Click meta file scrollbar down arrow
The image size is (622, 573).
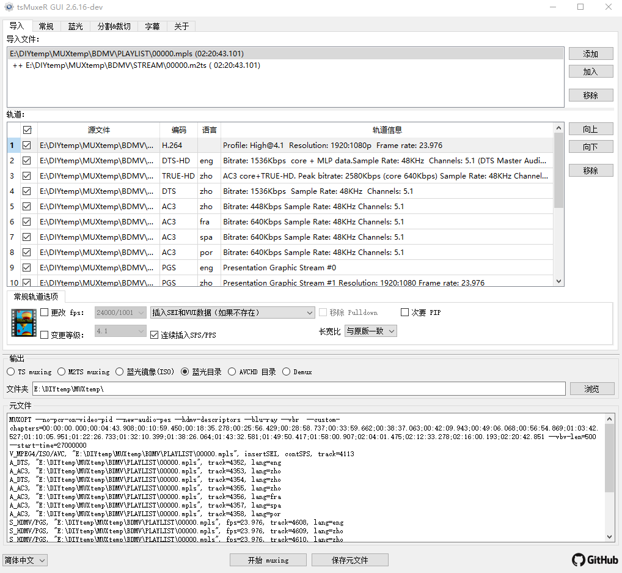pyautogui.click(x=610, y=537)
